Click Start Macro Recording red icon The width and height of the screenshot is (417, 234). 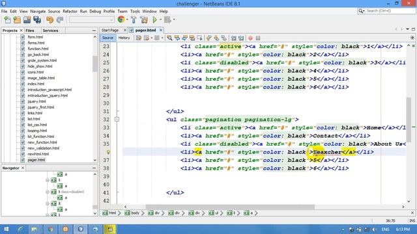(250, 38)
